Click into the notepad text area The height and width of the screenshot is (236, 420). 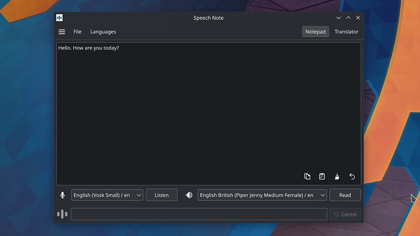pos(209,114)
